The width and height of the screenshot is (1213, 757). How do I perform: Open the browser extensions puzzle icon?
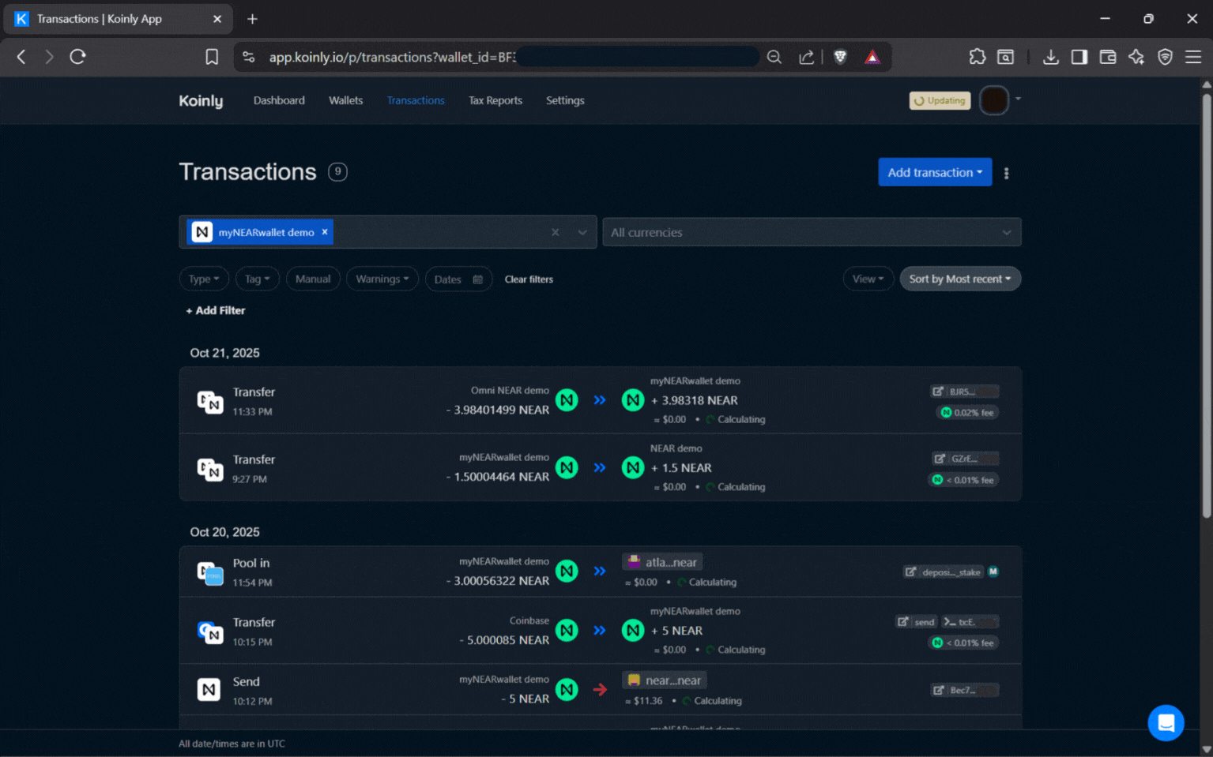978,57
